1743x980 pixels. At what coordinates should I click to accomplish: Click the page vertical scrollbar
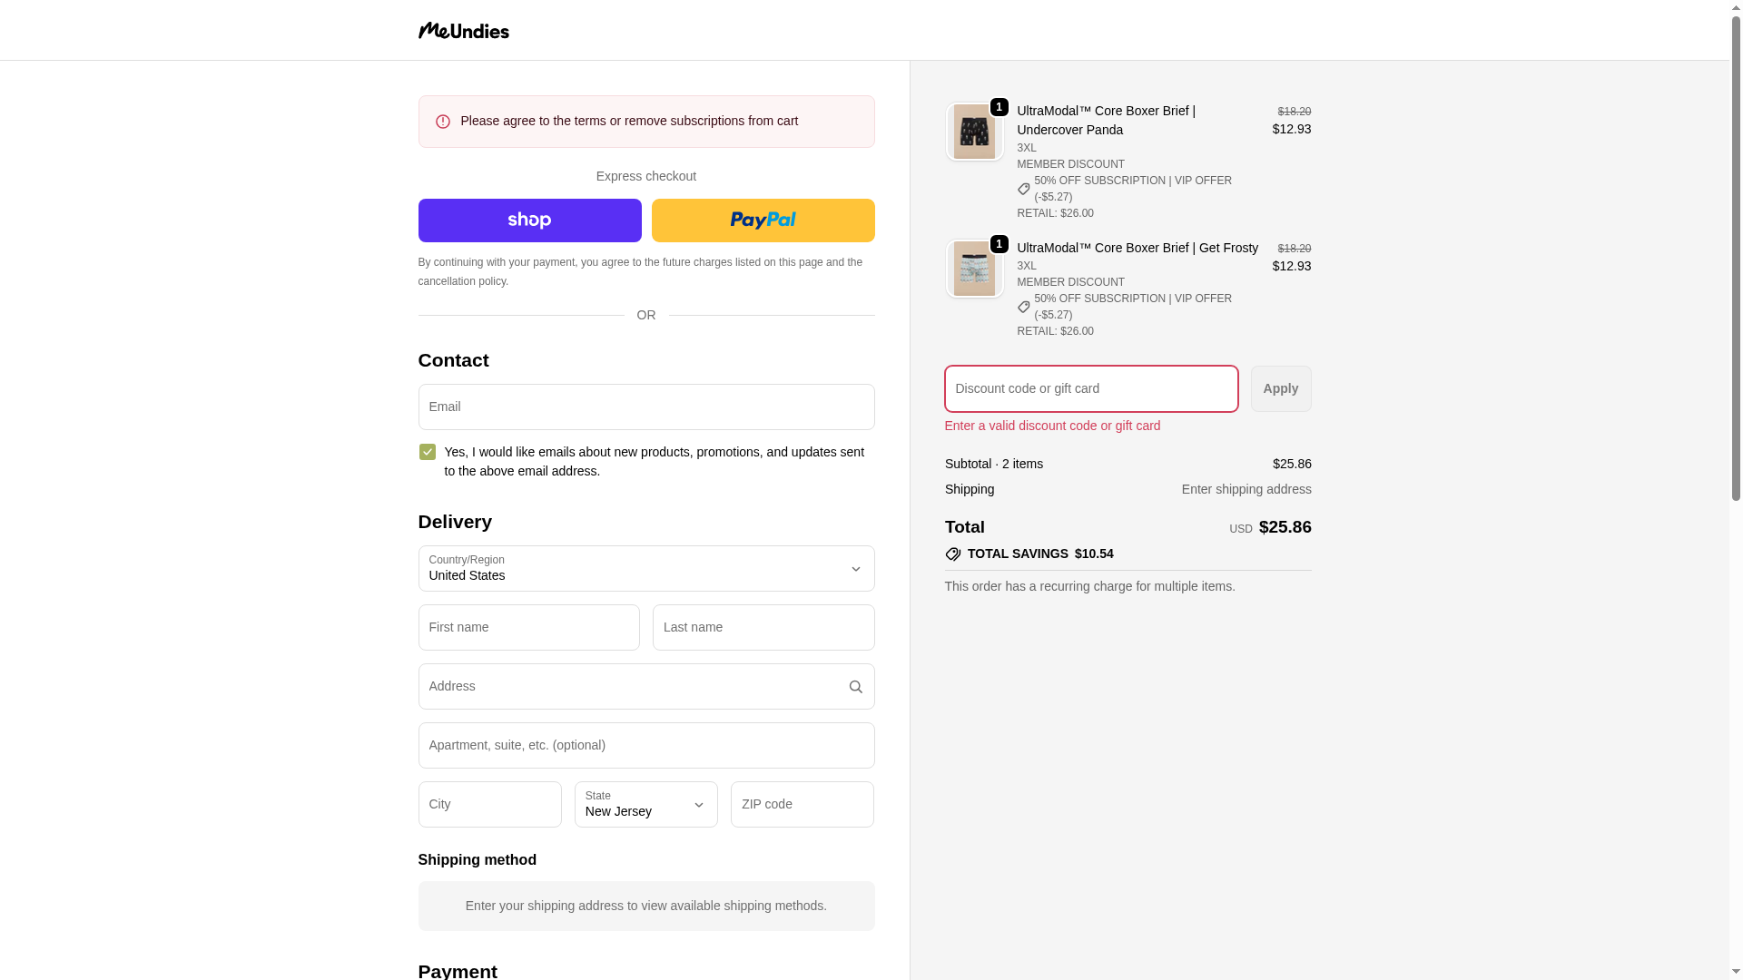click(1736, 272)
